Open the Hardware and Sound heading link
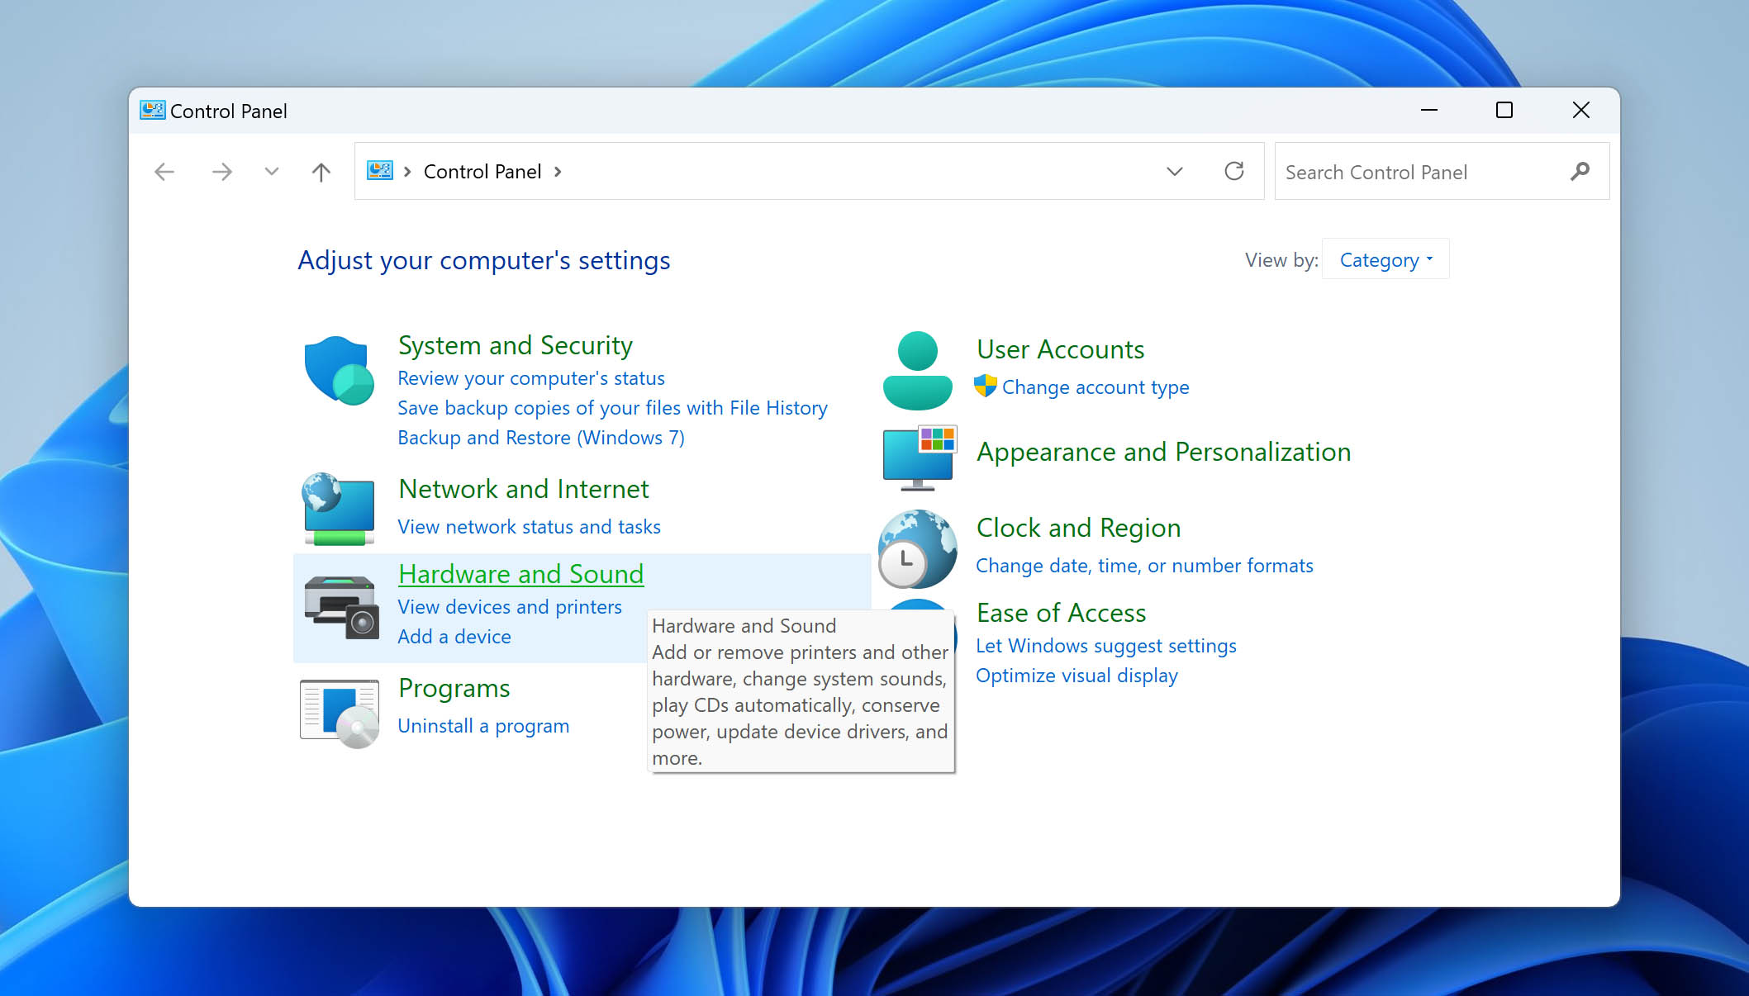 (520, 574)
